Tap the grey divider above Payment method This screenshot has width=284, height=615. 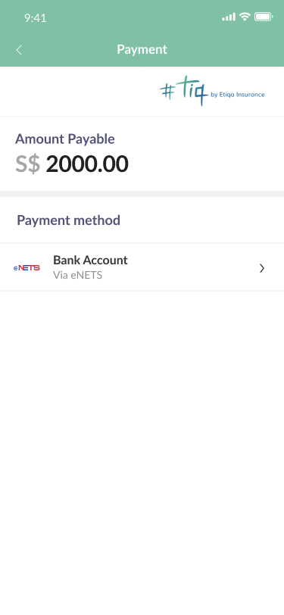(x=142, y=194)
